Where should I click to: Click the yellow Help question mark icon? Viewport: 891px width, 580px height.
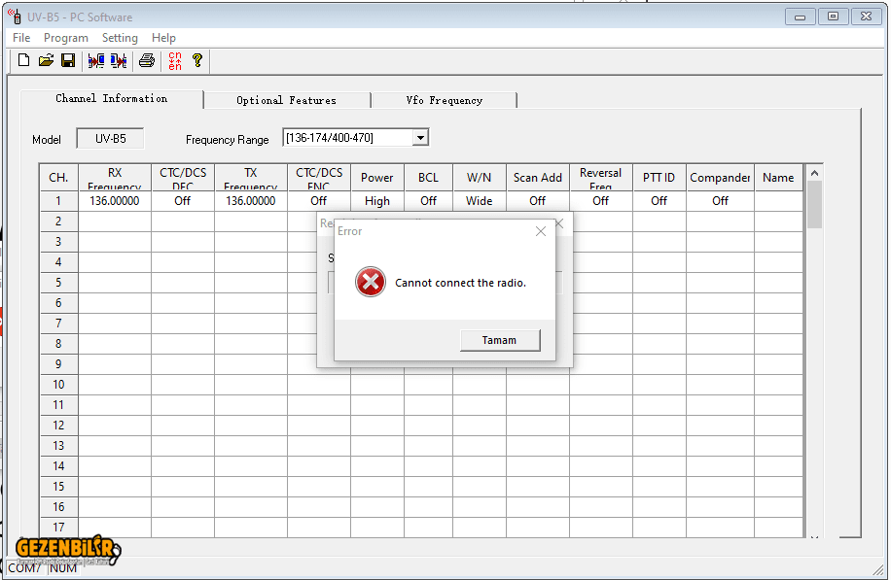(x=197, y=60)
